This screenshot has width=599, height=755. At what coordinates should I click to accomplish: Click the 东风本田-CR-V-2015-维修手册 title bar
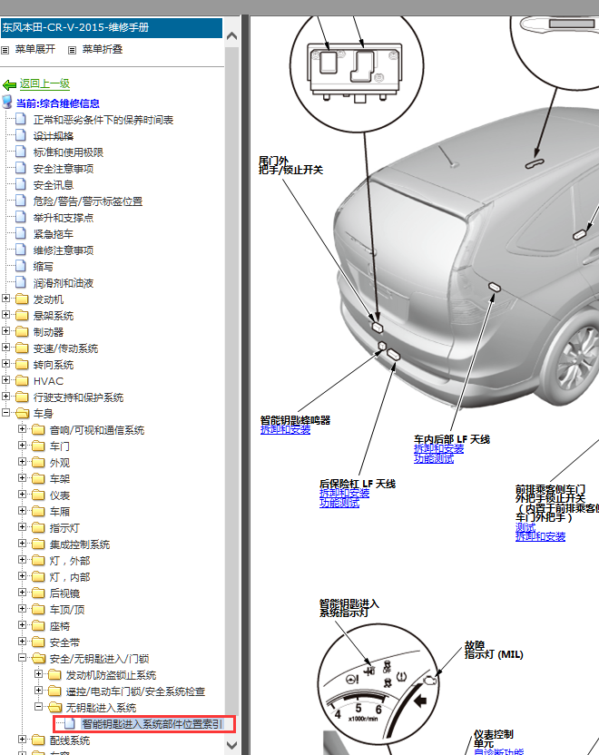click(112, 28)
